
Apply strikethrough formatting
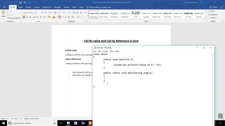pos(34,17)
